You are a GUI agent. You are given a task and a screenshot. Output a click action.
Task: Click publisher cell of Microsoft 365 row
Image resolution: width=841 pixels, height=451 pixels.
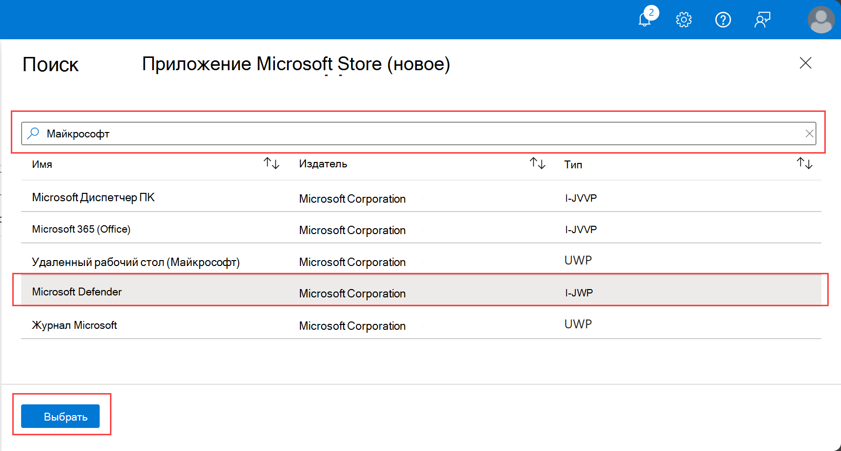353,230
